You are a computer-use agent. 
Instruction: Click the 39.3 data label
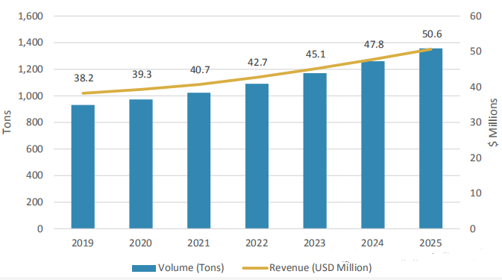click(x=142, y=74)
